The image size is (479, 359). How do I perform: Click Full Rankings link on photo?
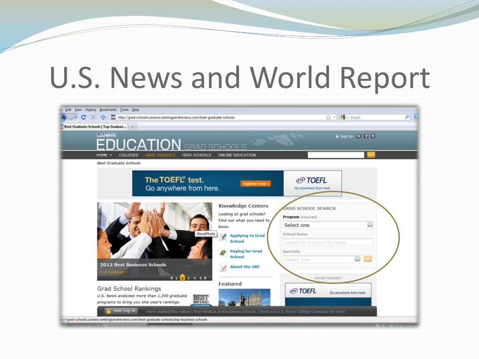114,272
